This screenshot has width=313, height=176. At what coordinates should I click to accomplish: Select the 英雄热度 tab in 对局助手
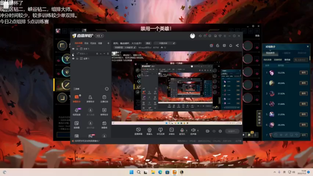(x=278, y=60)
